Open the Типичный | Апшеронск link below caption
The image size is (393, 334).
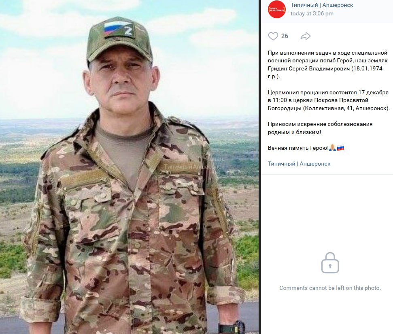coord(299,164)
